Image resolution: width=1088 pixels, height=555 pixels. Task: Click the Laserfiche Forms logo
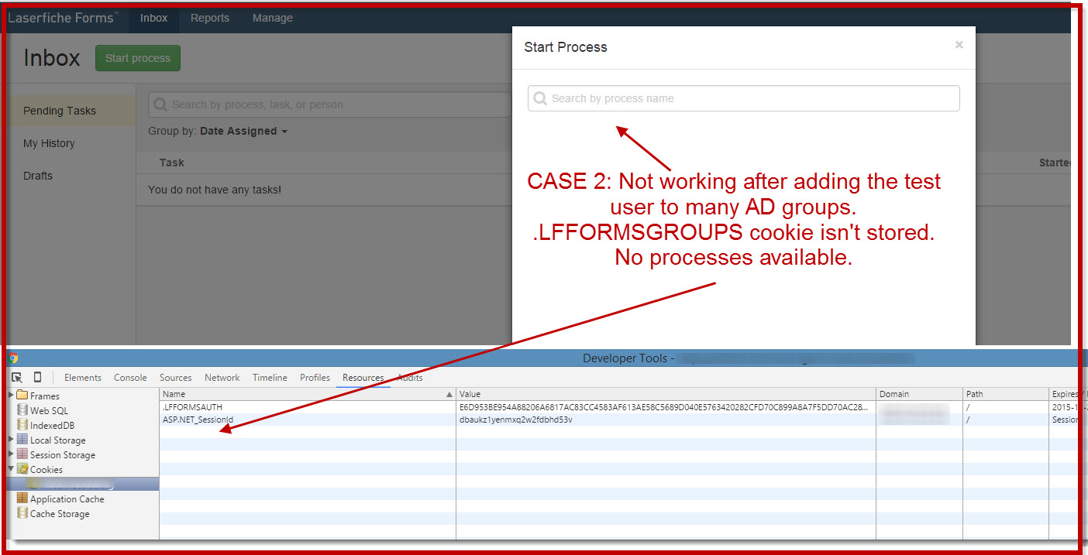pyautogui.click(x=63, y=18)
